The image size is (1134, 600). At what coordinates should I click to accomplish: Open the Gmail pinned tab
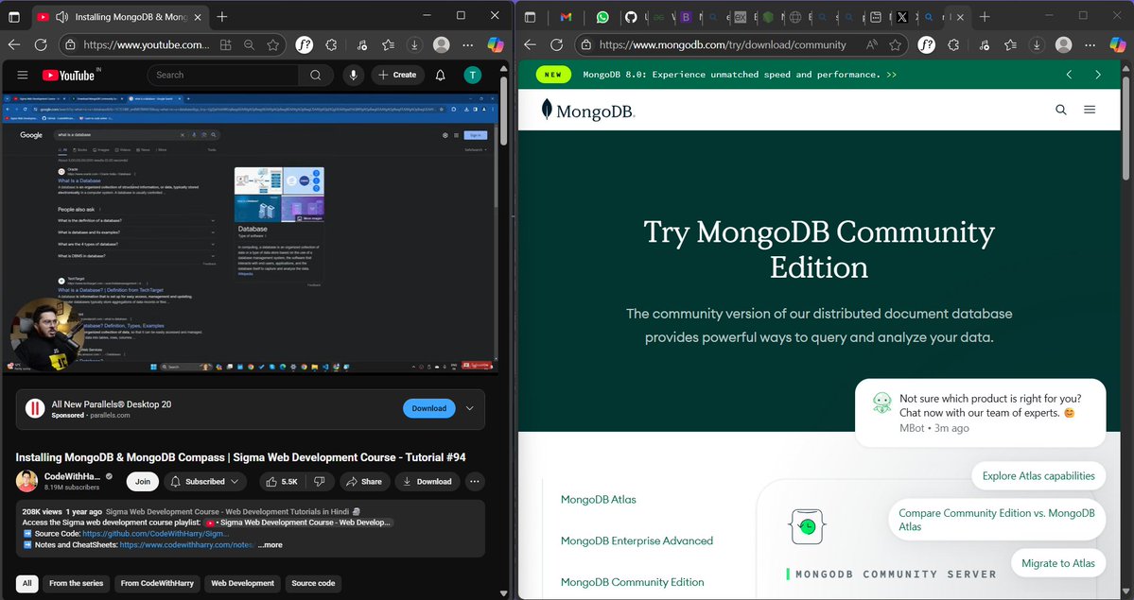(x=567, y=17)
